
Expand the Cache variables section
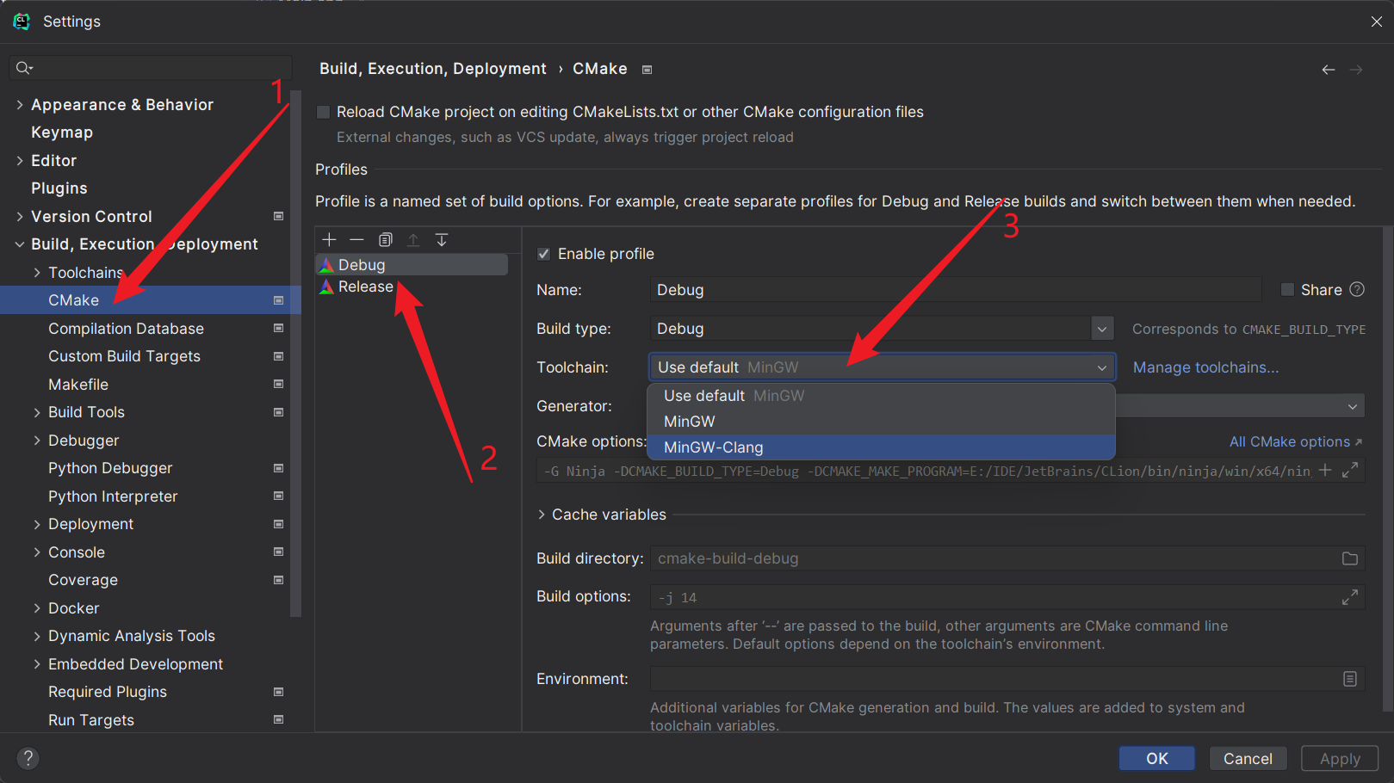pyautogui.click(x=542, y=515)
